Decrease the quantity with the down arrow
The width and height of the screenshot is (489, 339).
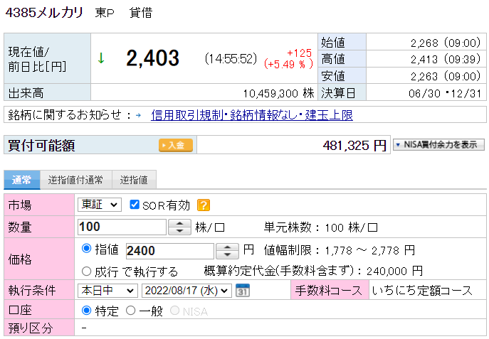tap(179, 231)
